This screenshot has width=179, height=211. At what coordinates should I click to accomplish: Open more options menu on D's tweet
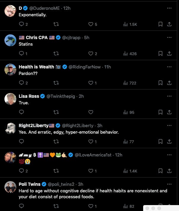coord(169,8)
